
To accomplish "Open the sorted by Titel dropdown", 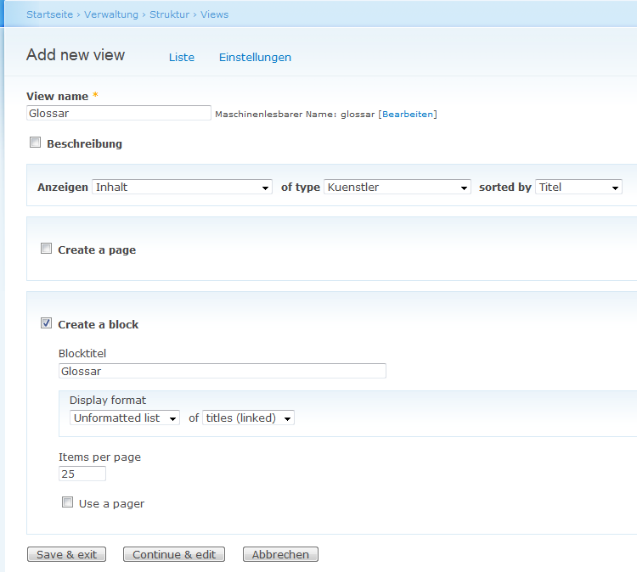I will (578, 187).
